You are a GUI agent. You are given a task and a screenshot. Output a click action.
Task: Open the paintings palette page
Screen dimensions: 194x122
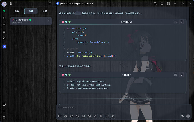coord(4,18)
